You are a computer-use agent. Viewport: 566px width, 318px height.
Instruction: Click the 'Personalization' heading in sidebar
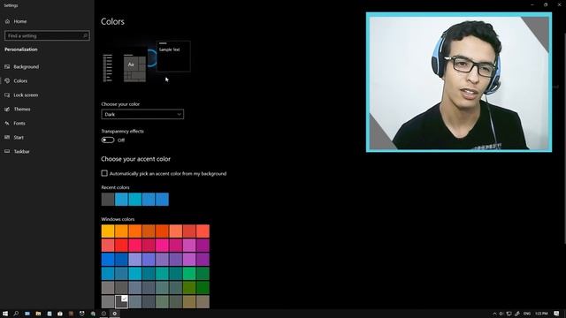point(21,49)
